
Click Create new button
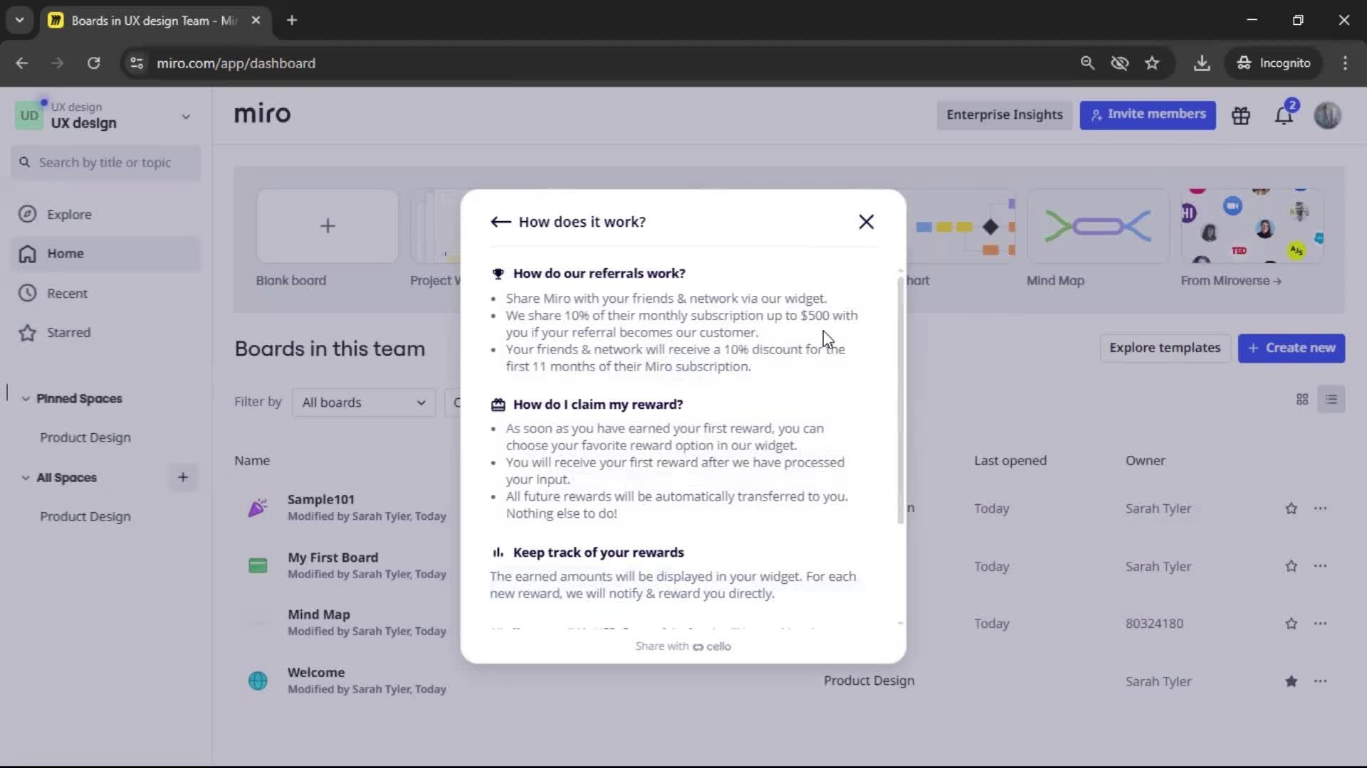(1291, 348)
